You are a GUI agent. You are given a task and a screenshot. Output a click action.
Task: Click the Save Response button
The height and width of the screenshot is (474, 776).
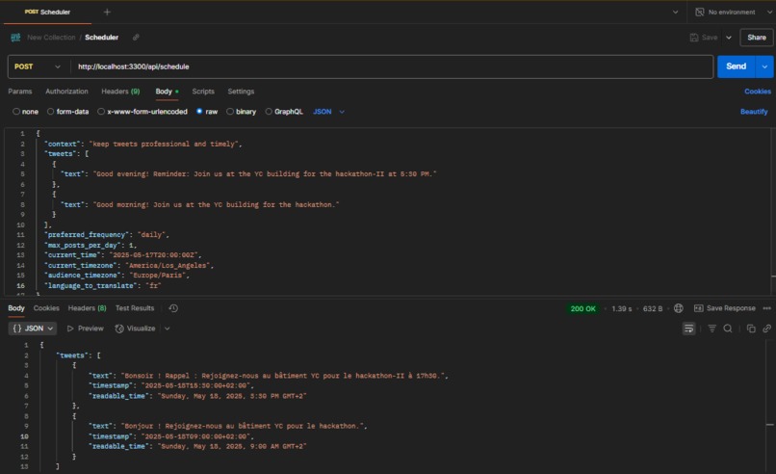pos(725,308)
